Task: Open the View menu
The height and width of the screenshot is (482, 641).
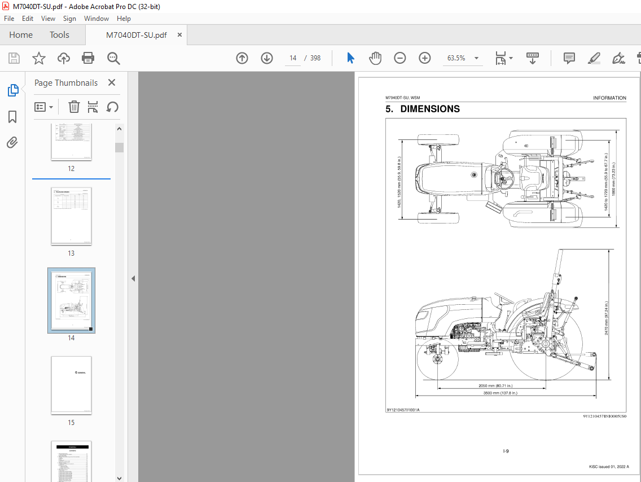Action: coord(48,19)
